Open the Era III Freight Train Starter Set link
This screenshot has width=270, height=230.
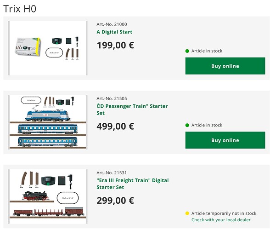[x=133, y=184]
